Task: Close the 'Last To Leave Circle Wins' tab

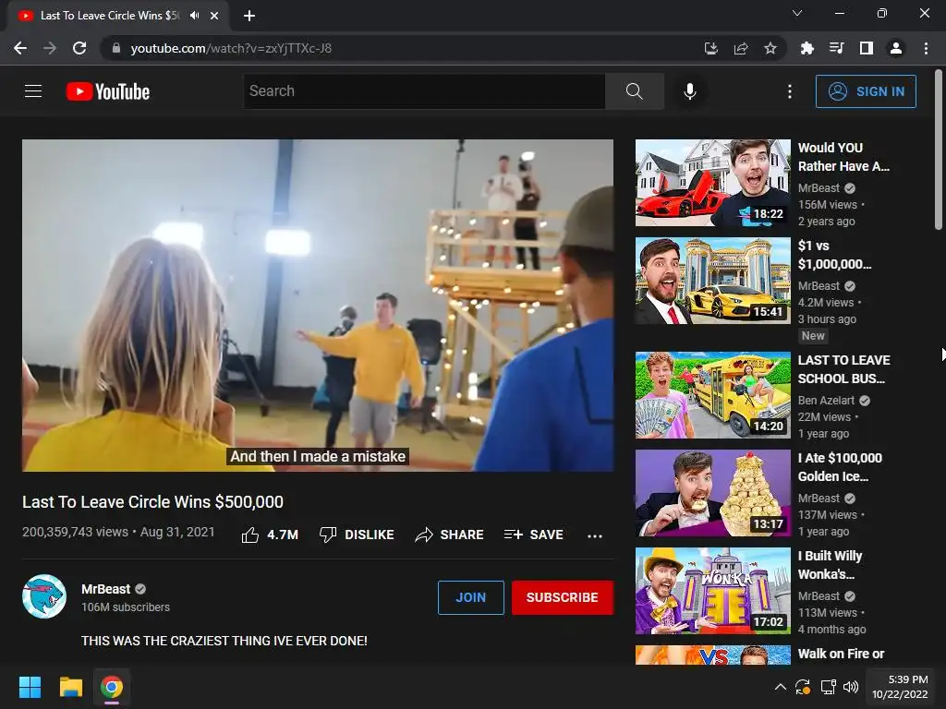Action: pos(214,16)
